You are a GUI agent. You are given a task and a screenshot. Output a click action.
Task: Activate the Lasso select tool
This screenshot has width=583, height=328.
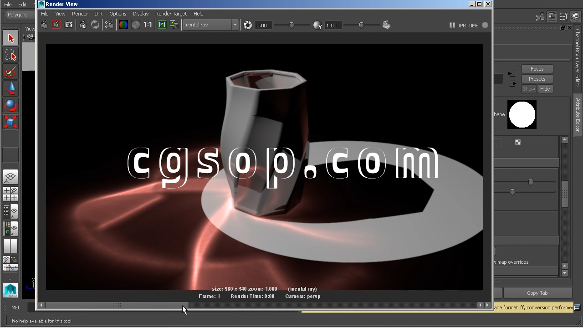click(10, 55)
